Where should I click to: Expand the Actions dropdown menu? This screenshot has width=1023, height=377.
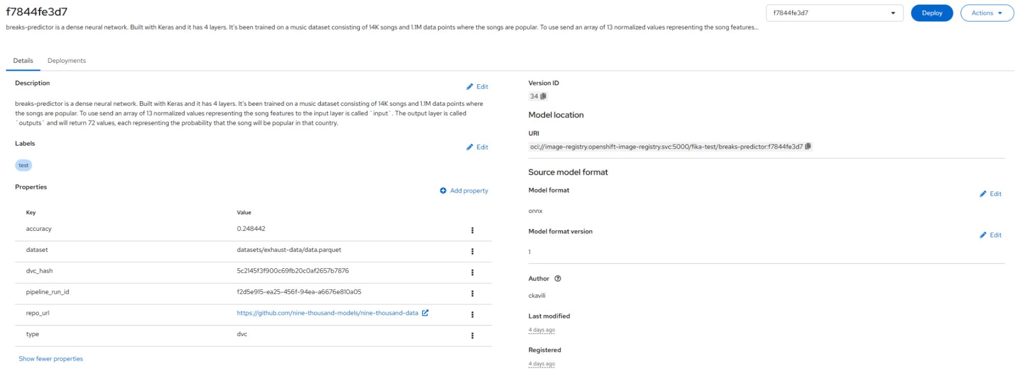click(x=986, y=13)
